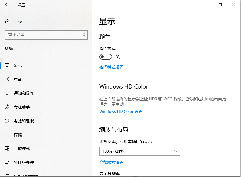This screenshot has height=177, width=241.
Task: Maximize the Settings window
Action: (x=220, y=5)
